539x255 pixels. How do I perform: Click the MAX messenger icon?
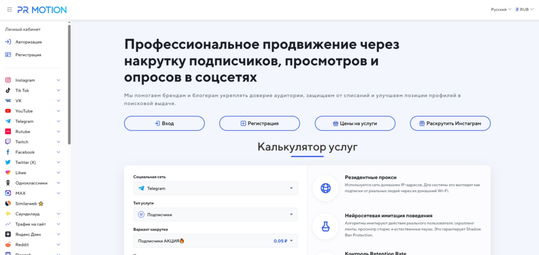(x=8, y=193)
